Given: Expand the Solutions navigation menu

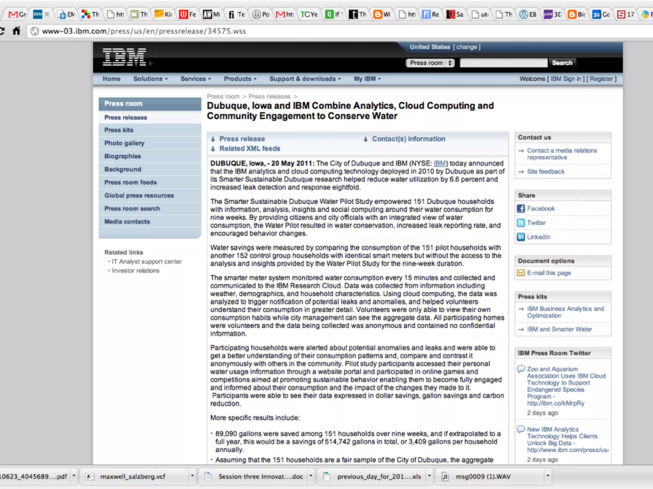Looking at the screenshot, I should coord(150,79).
